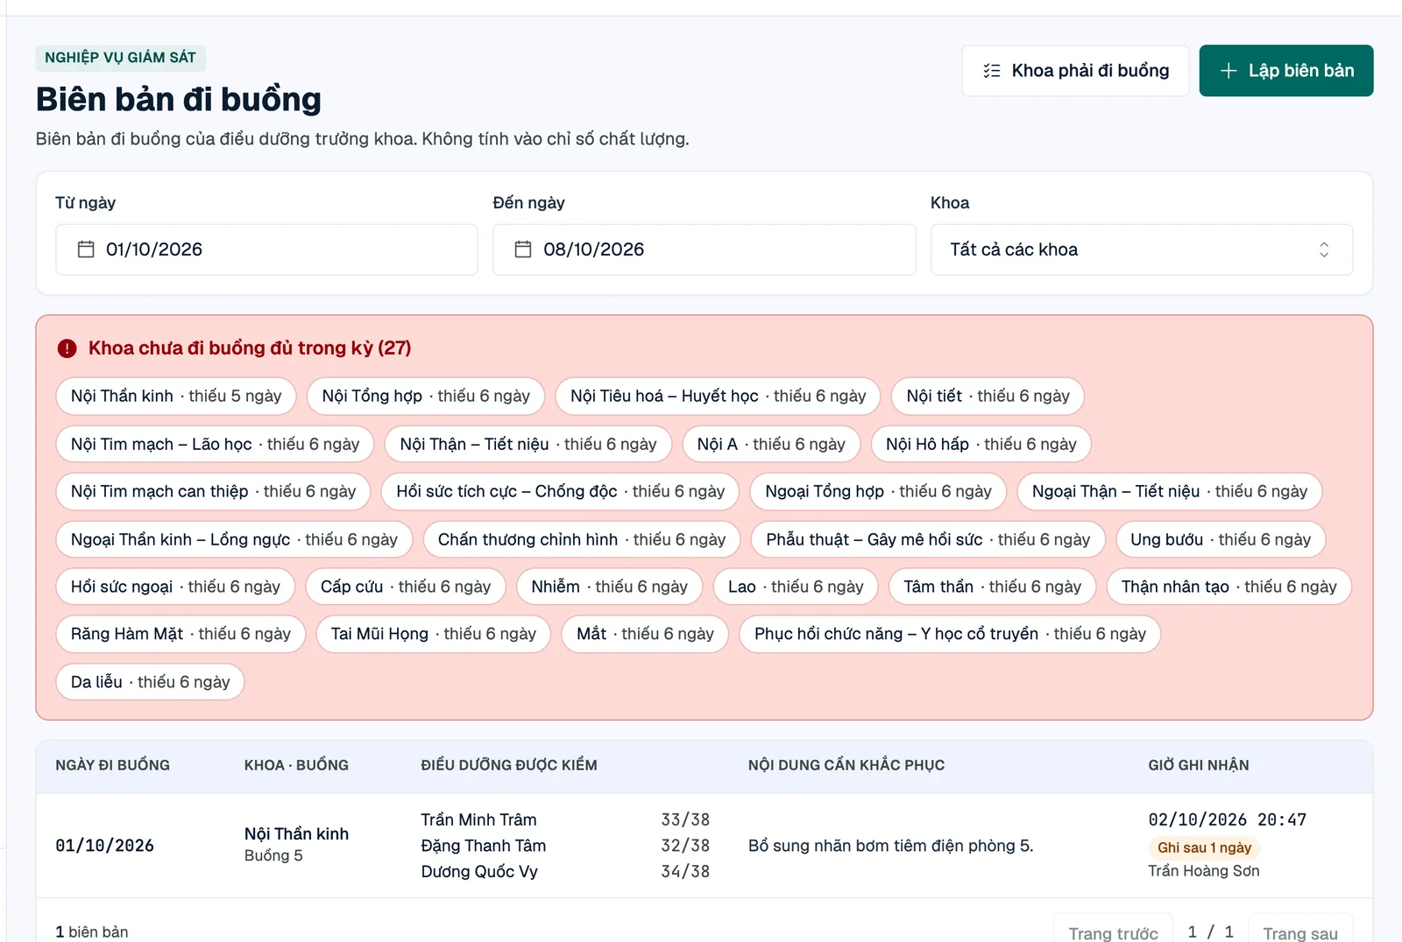
Task: Select the Phục hồi chức năng – Y học cổ truyền chip
Action: click(x=950, y=634)
